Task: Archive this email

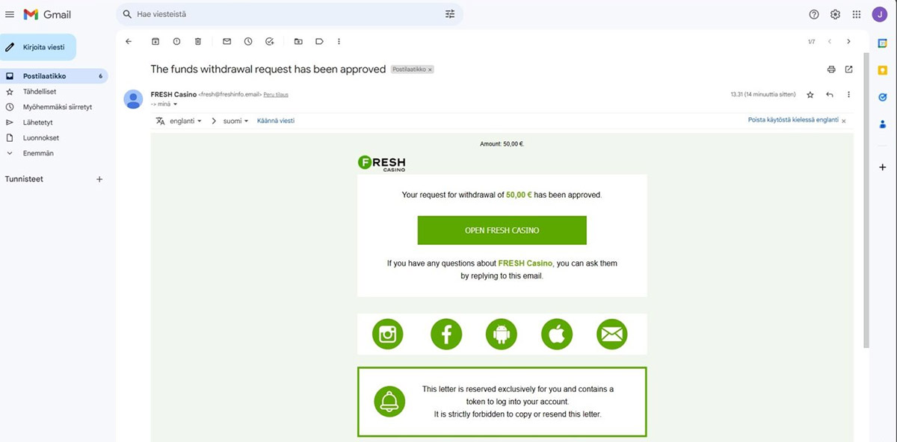Action: click(155, 42)
